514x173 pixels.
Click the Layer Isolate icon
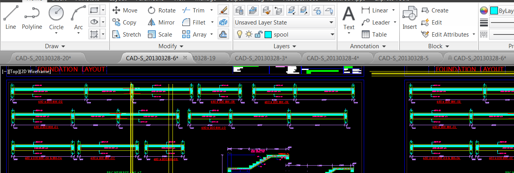[292, 10]
